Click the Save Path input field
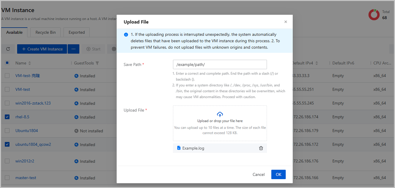The width and height of the screenshot is (395, 188). pos(220,64)
